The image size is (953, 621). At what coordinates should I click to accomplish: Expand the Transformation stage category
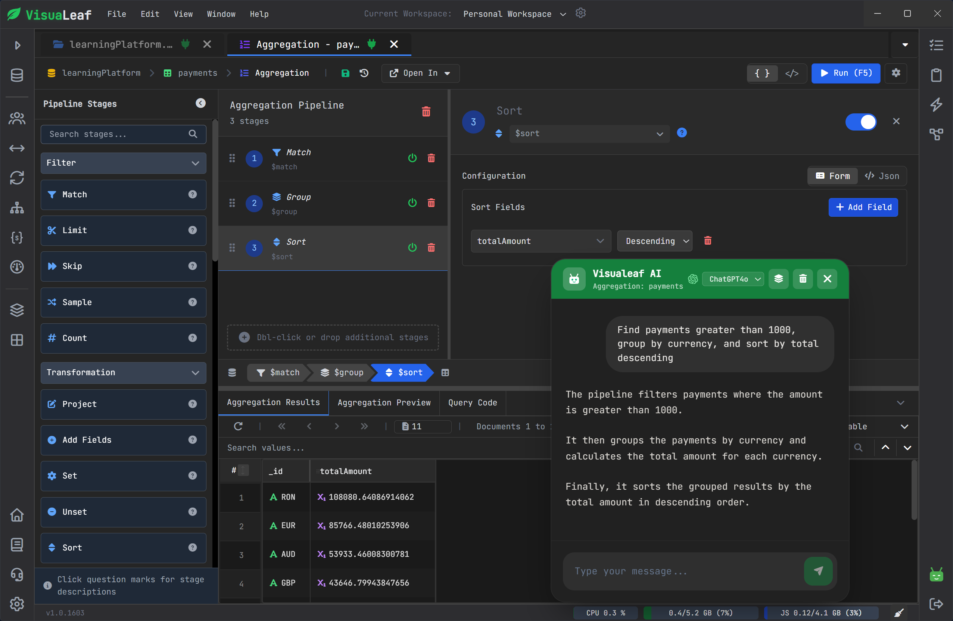click(x=123, y=373)
